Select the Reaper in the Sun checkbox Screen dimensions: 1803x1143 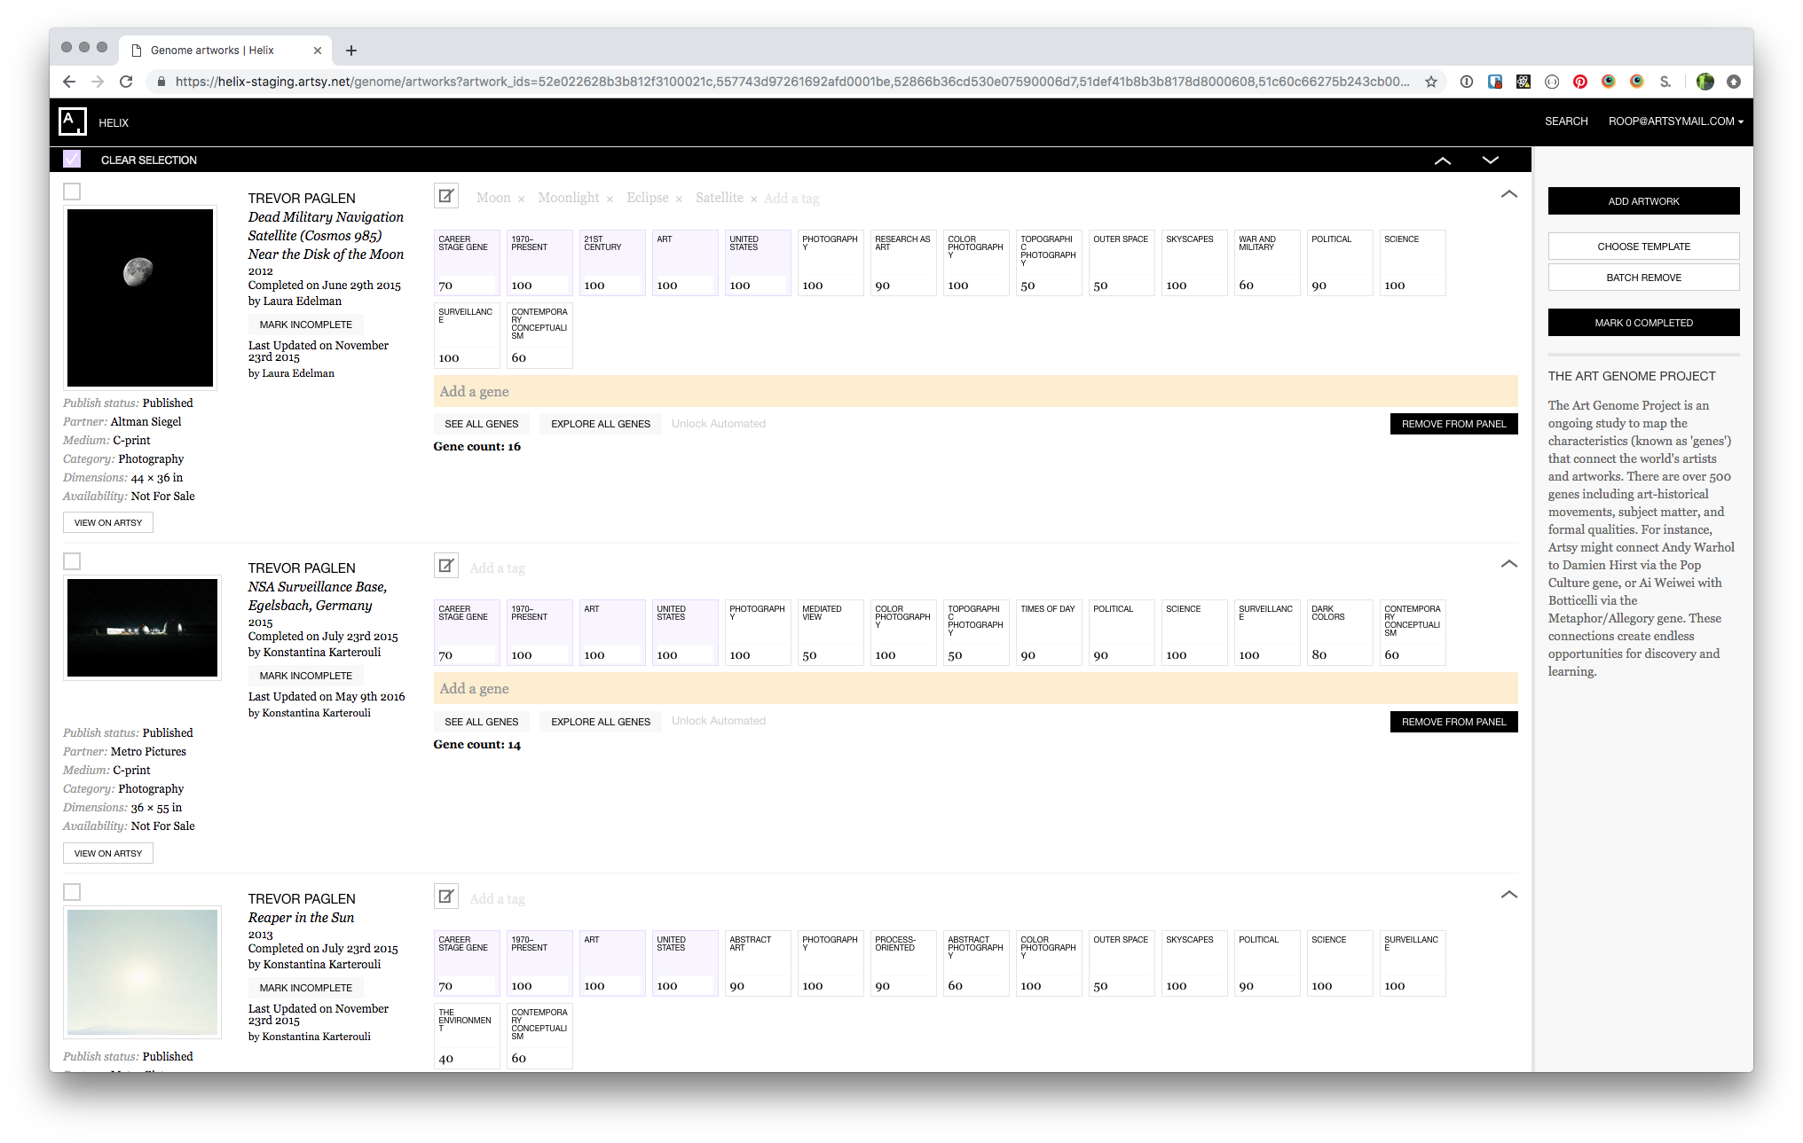pyautogui.click(x=72, y=892)
